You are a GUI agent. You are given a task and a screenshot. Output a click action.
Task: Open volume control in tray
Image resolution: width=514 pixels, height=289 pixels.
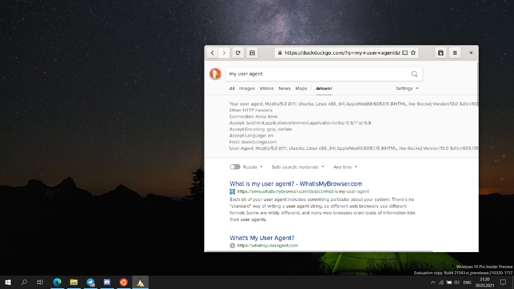click(457, 283)
